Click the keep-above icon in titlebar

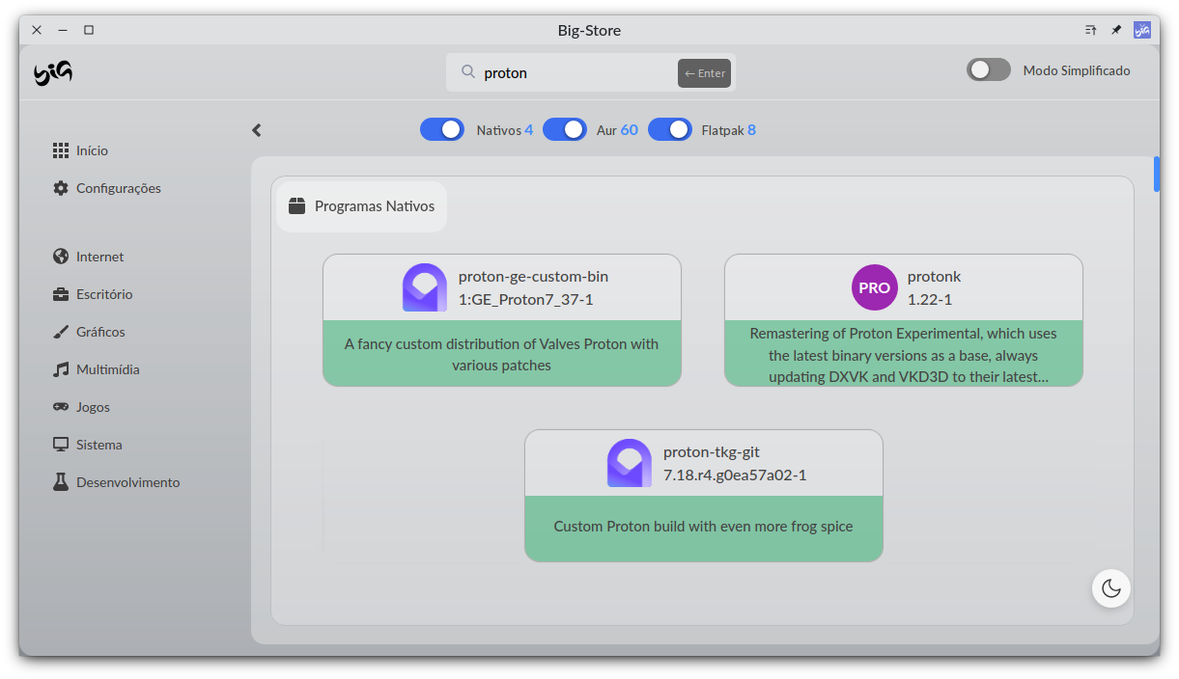tap(1091, 30)
